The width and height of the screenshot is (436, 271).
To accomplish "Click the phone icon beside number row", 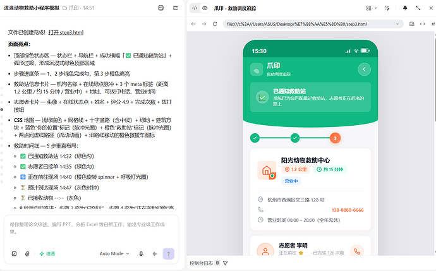I will coord(260,210).
